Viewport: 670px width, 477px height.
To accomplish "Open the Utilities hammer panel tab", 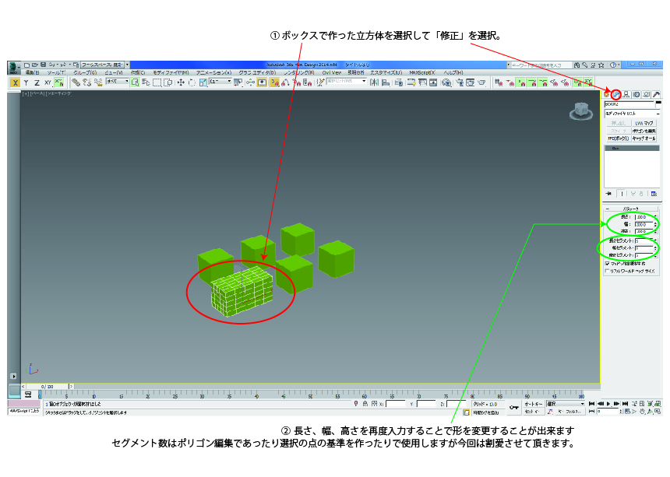I will pyautogui.click(x=657, y=94).
